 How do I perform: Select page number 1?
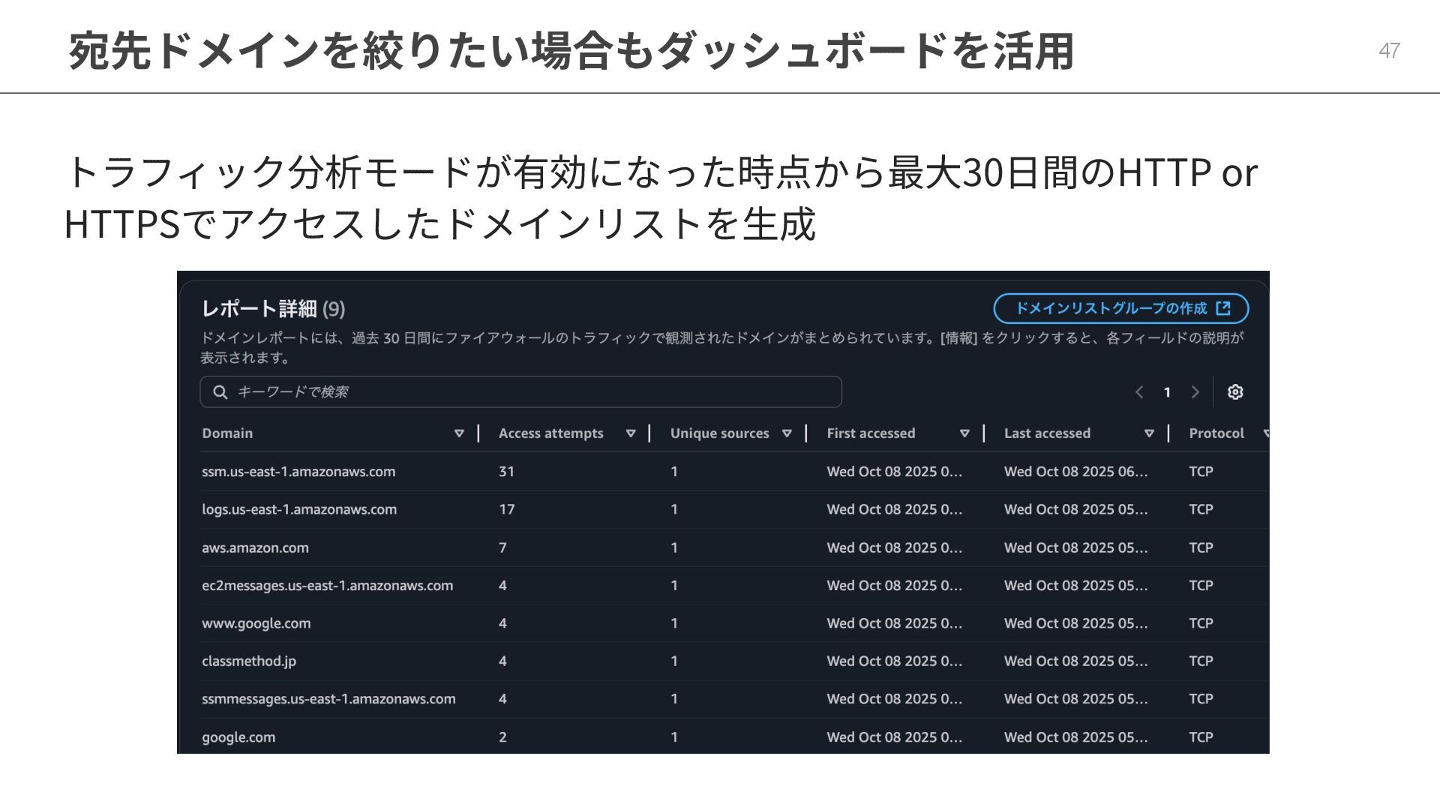tap(1167, 392)
